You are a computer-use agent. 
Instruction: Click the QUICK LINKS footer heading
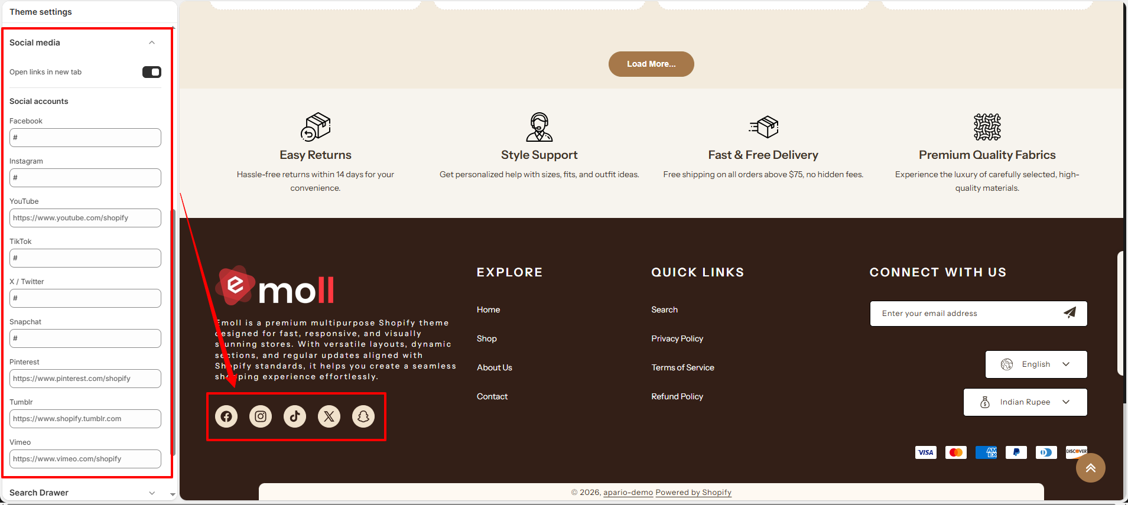[x=698, y=272]
